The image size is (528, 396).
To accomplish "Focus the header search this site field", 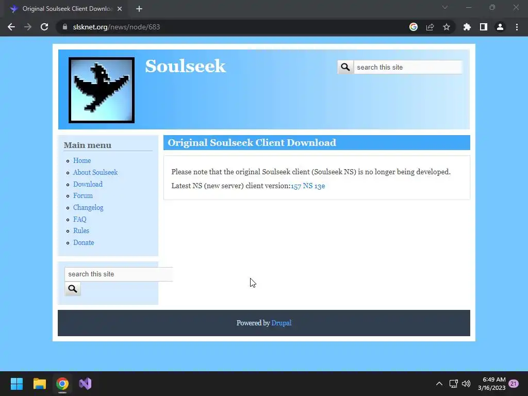I will [408, 67].
